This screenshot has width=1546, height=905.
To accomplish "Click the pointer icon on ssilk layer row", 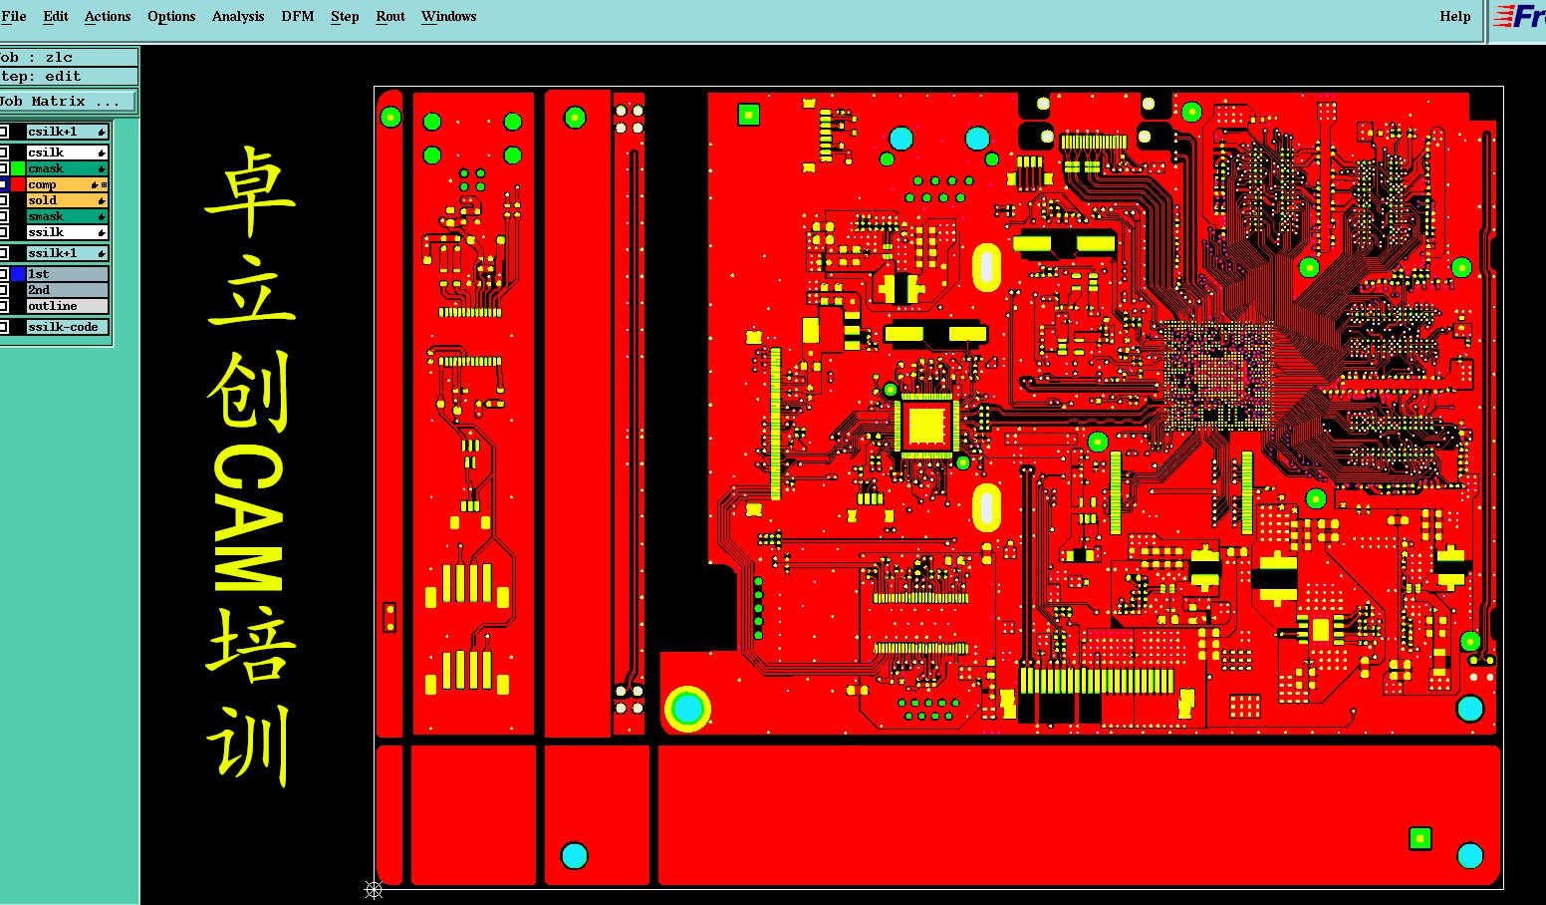I will point(102,232).
